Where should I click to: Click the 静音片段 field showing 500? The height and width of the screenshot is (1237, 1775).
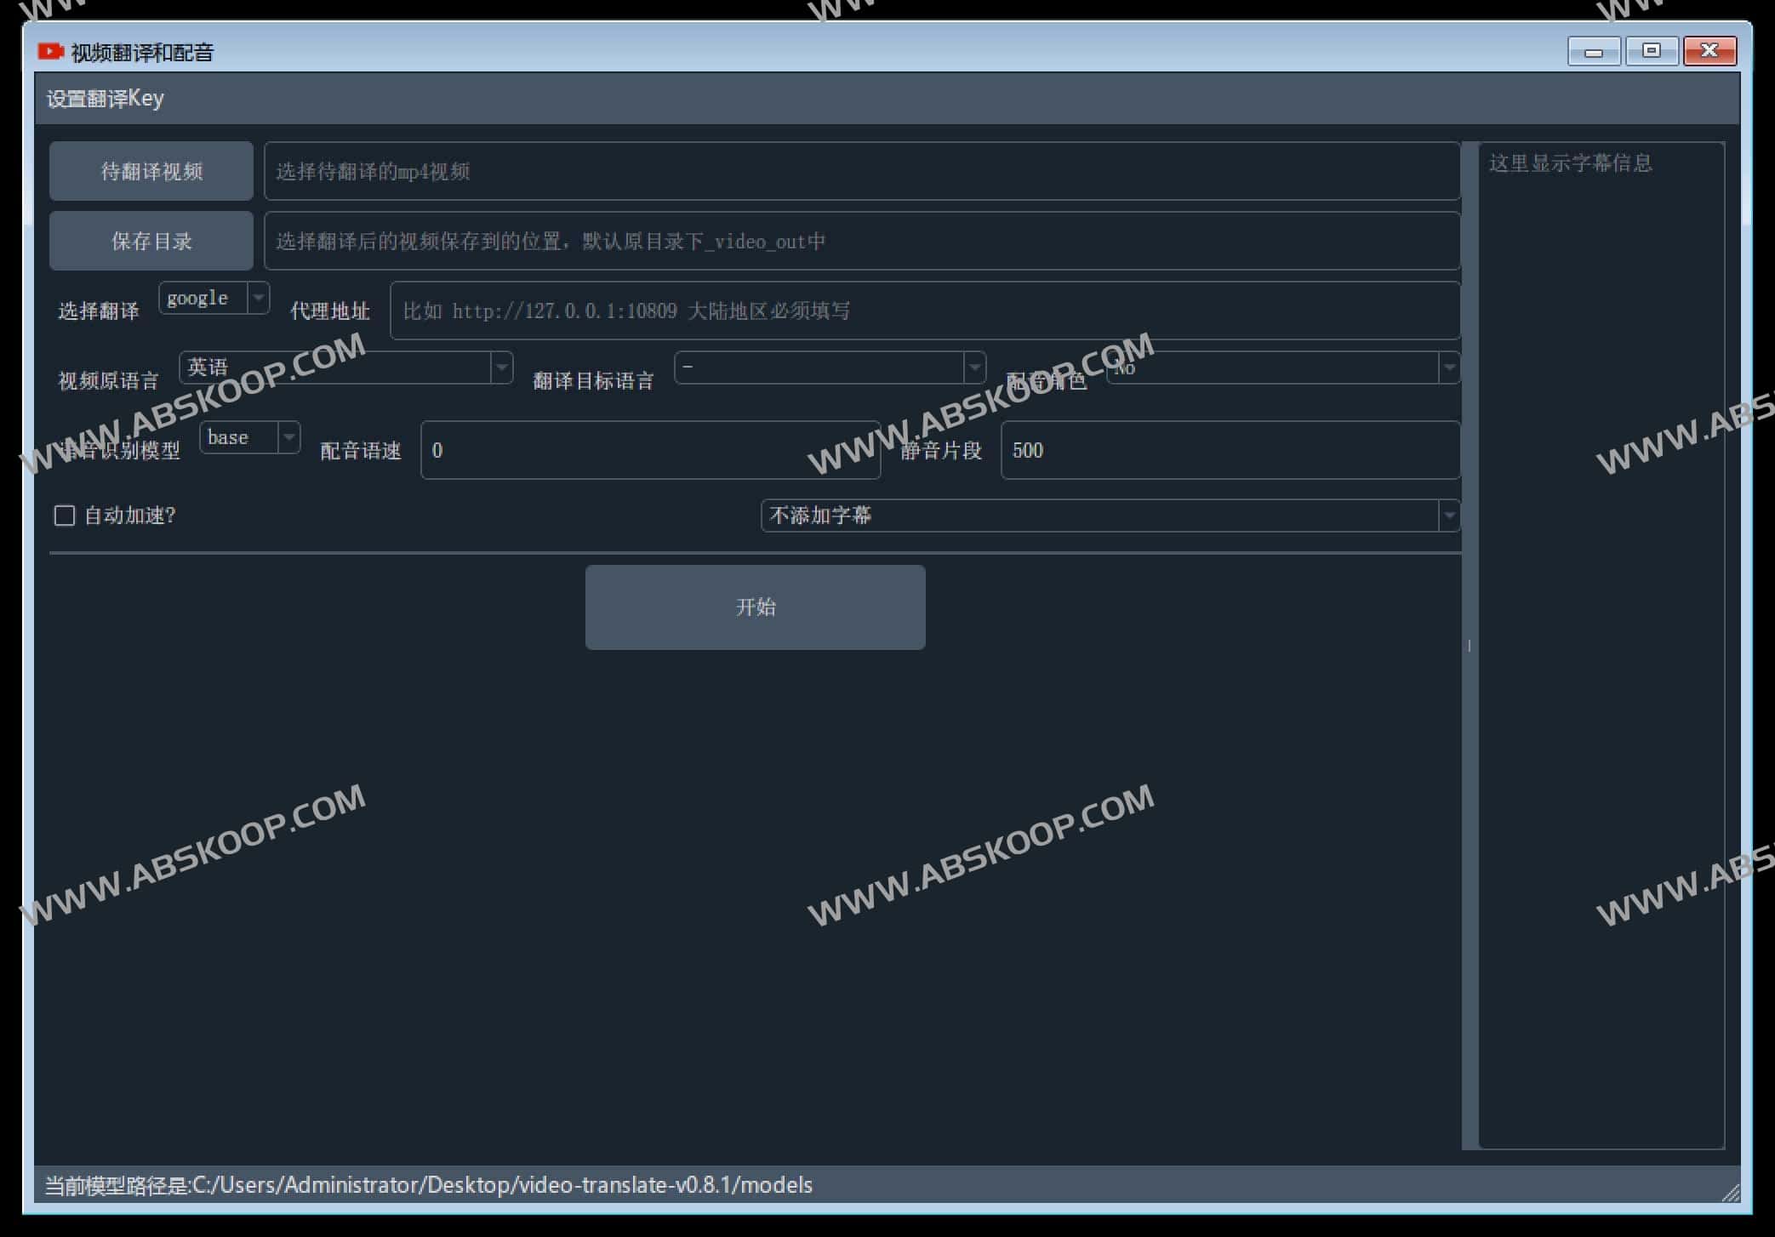[x=1230, y=450]
